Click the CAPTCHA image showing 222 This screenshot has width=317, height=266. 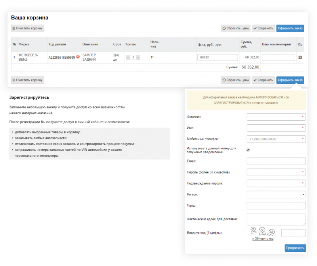[262, 231]
